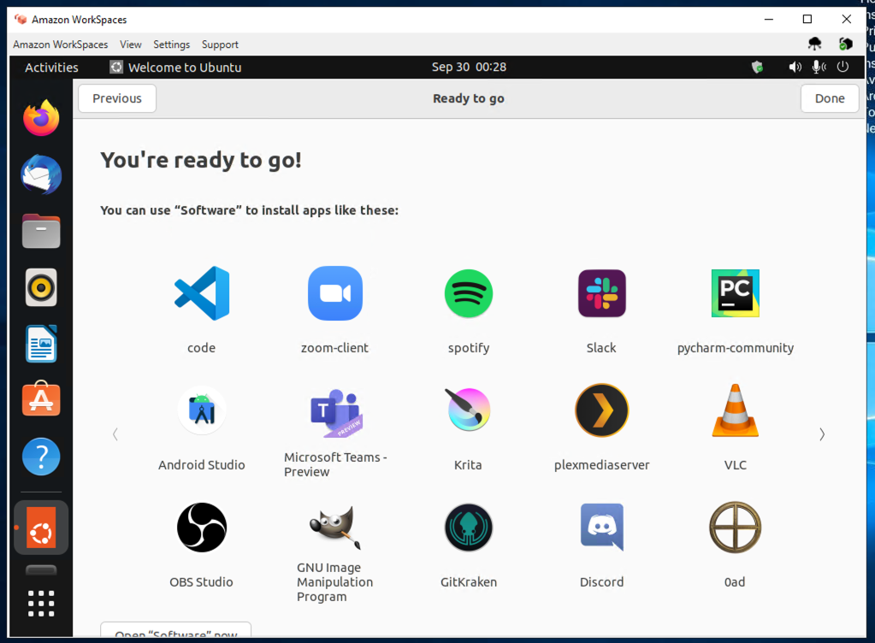Select the pycharm-community app icon

735,293
